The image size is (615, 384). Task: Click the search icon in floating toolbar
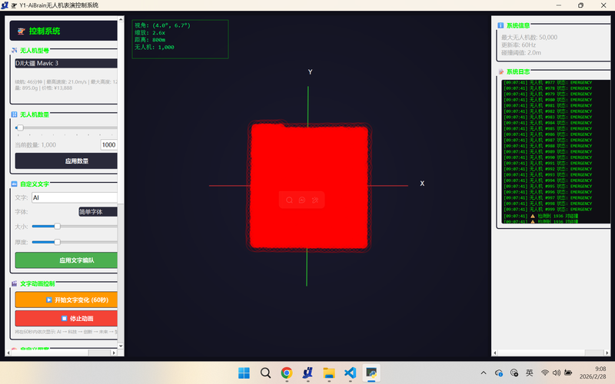(x=289, y=200)
